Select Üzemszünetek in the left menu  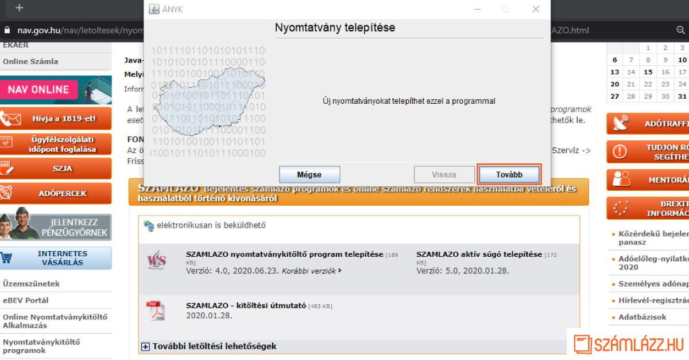[x=31, y=284]
